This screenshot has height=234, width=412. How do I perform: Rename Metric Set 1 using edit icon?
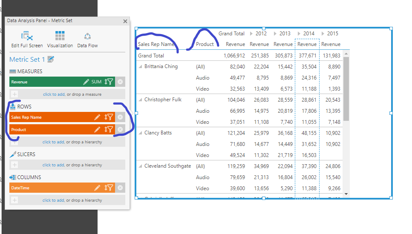(x=51, y=60)
